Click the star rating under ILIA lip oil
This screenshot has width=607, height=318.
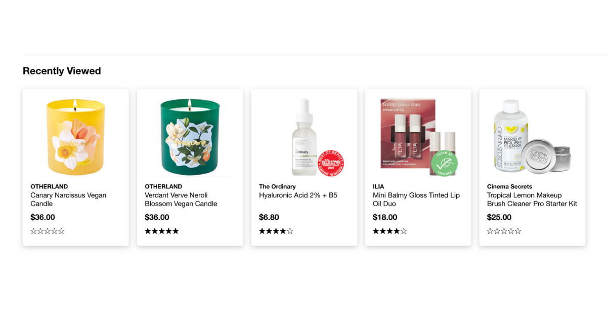pyautogui.click(x=390, y=231)
